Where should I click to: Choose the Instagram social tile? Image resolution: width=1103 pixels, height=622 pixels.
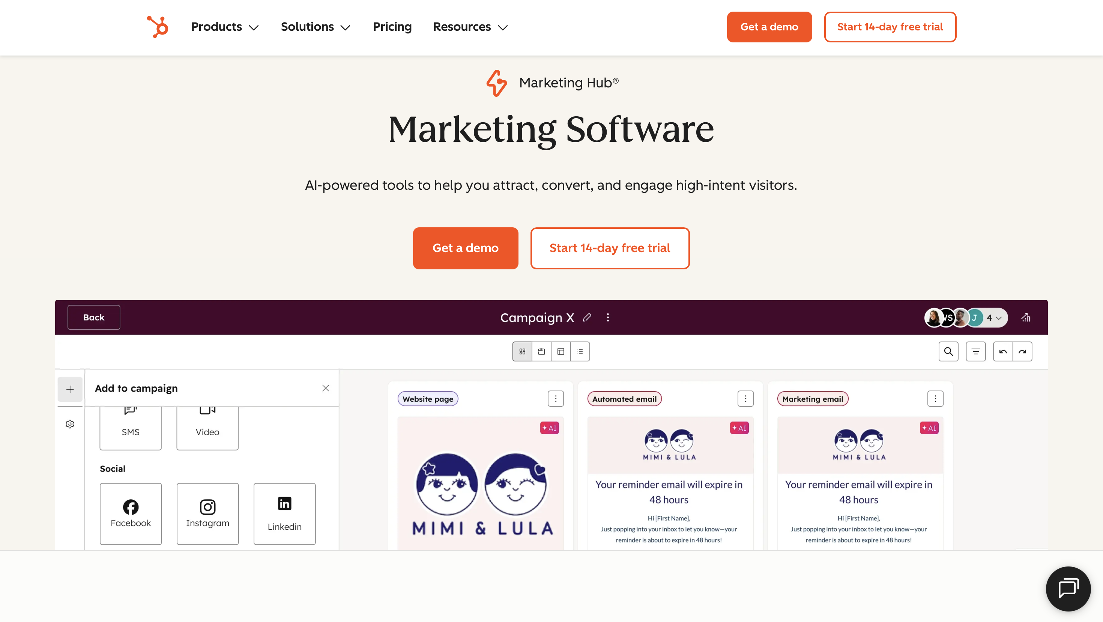coord(208,514)
